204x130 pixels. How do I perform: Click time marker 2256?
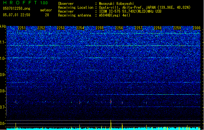[119, 28]
